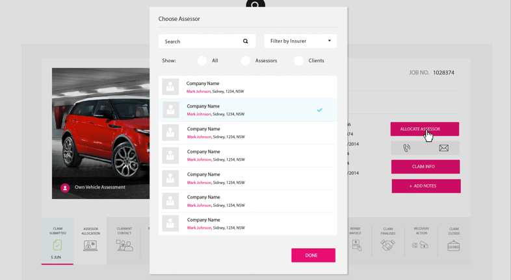Click the Recovery Action icon
This screenshot has height=280, width=511.
421,245
